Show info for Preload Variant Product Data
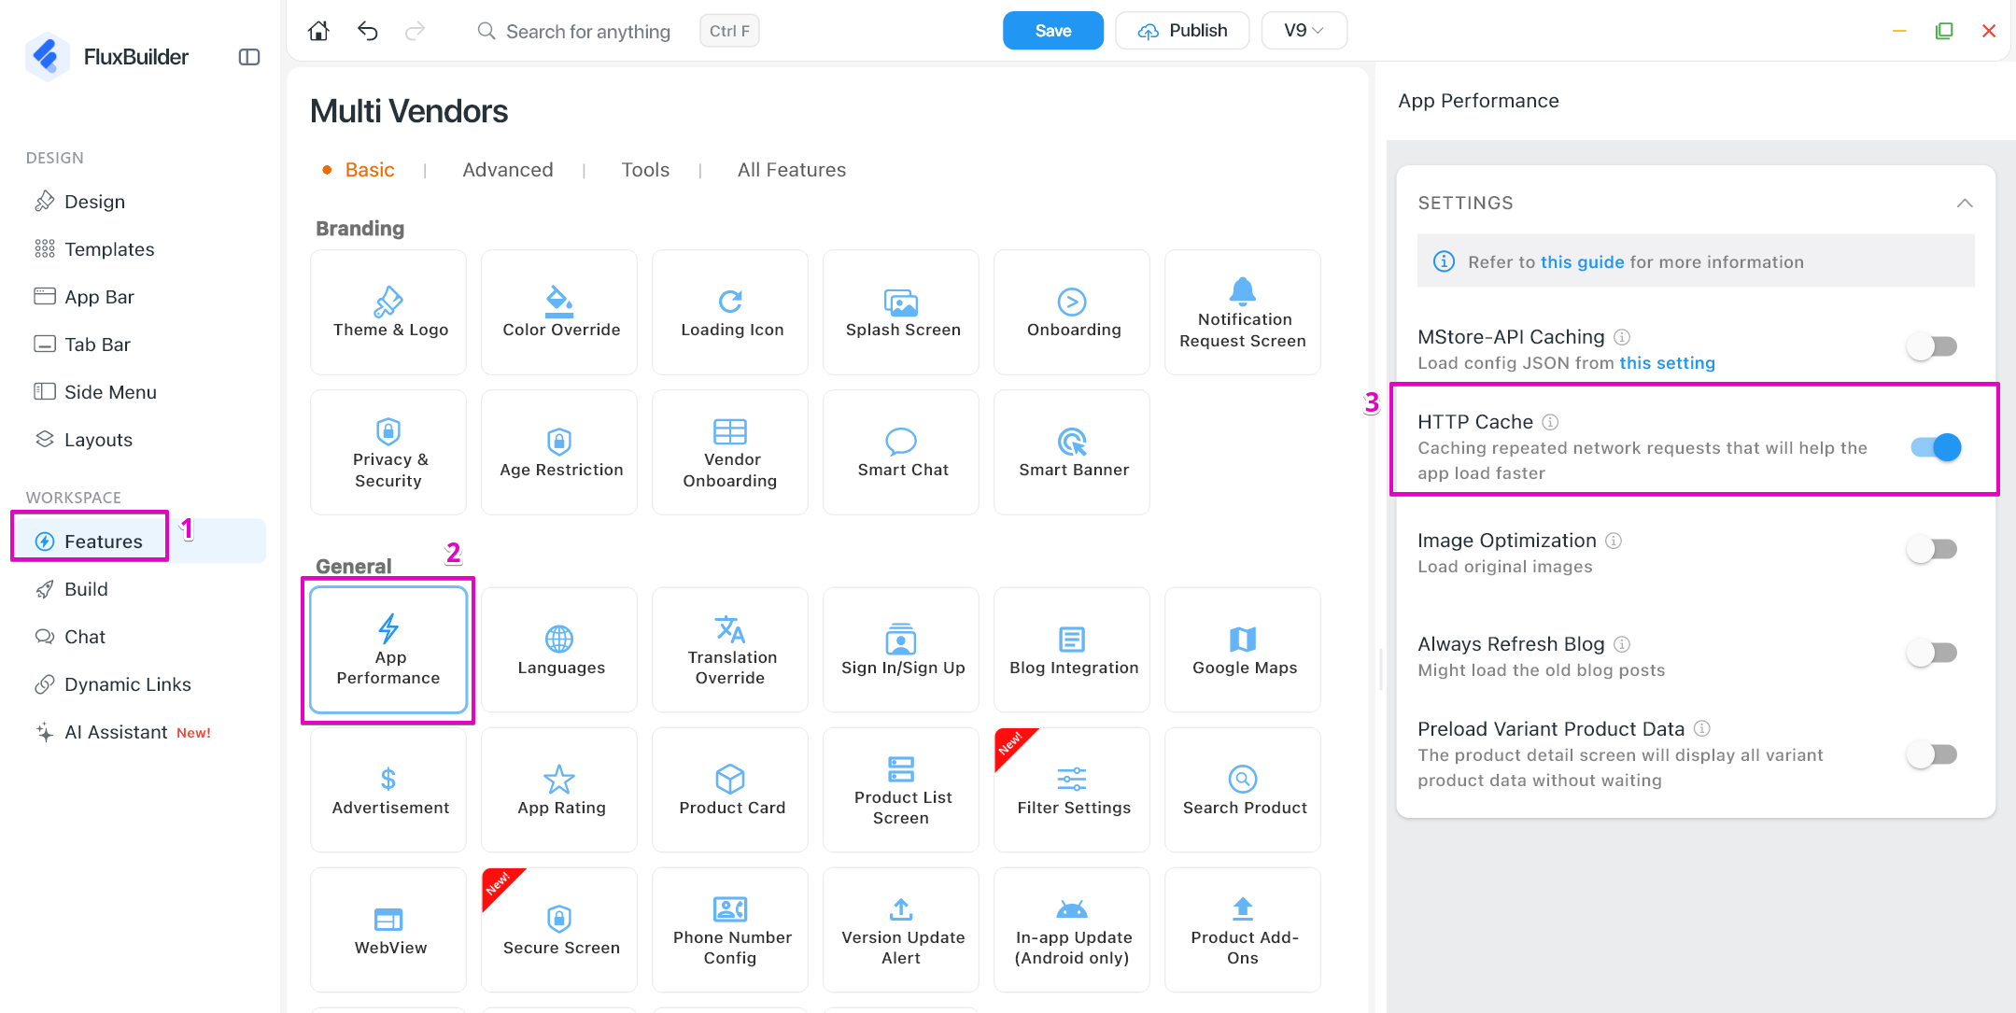 (x=1702, y=728)
